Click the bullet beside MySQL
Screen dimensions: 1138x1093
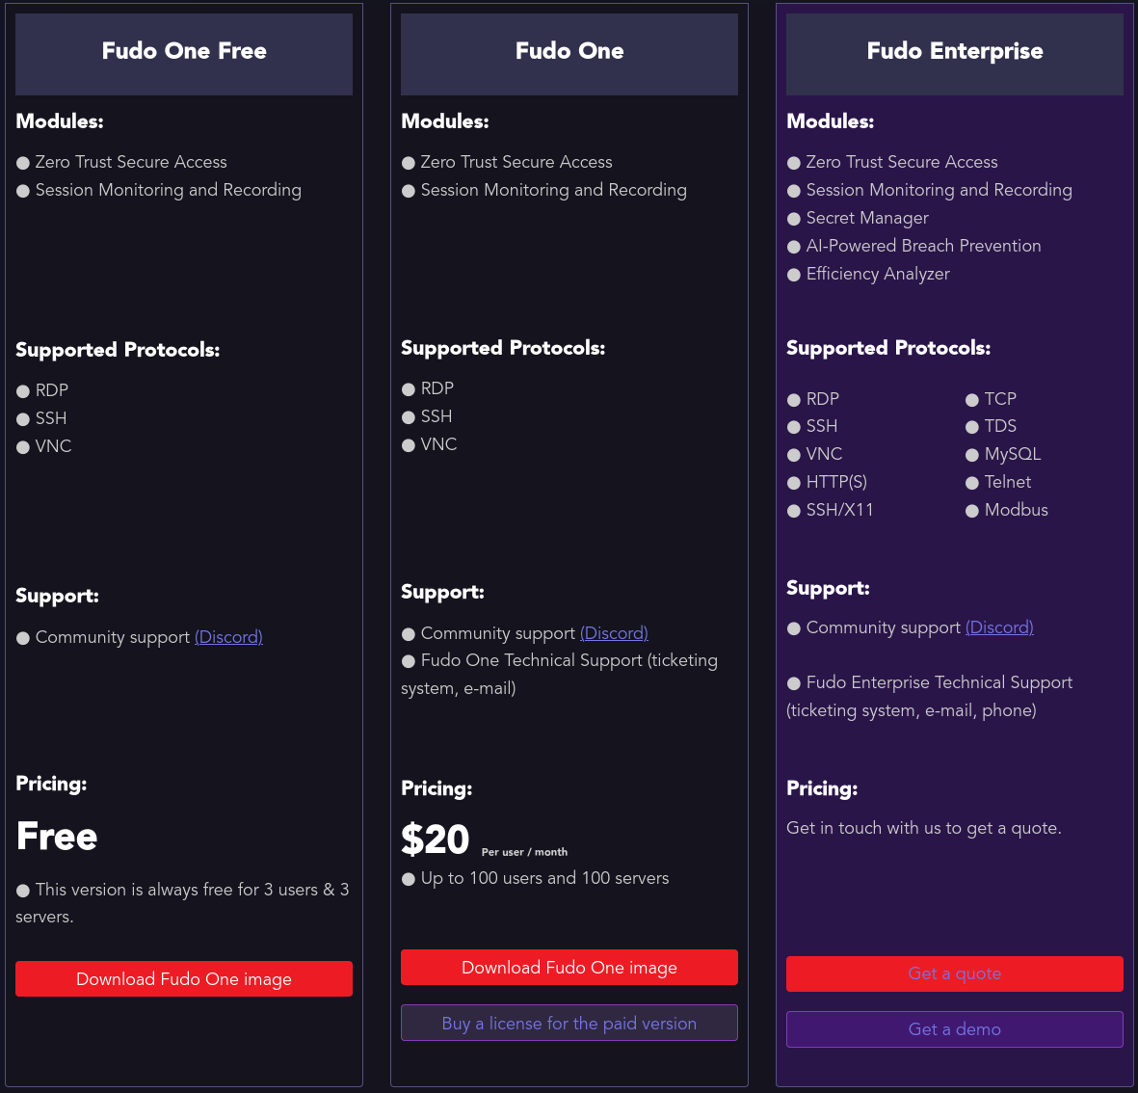pos(972,455)
